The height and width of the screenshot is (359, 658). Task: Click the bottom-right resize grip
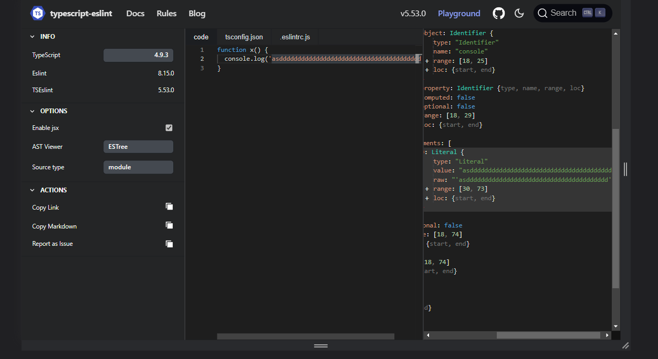pyautogui.click(x=625, y=346)
